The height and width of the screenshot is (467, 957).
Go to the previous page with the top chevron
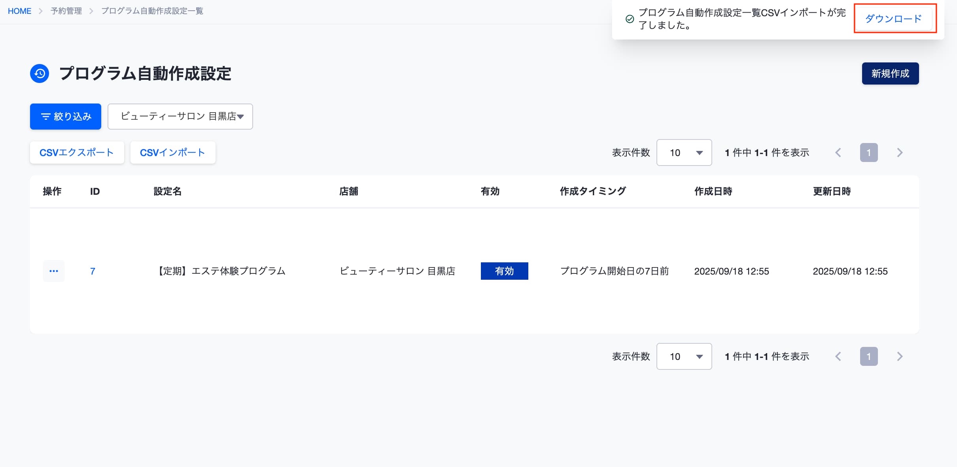(838, 153)
